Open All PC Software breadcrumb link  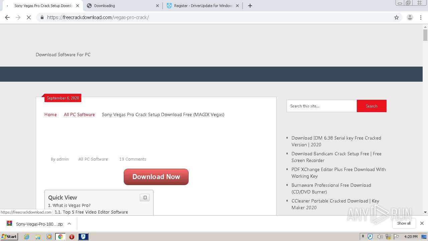[x=79, y=114]
